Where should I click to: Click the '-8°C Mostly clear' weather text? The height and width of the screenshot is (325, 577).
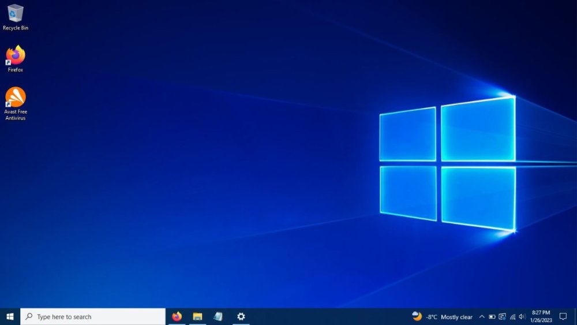449,317
